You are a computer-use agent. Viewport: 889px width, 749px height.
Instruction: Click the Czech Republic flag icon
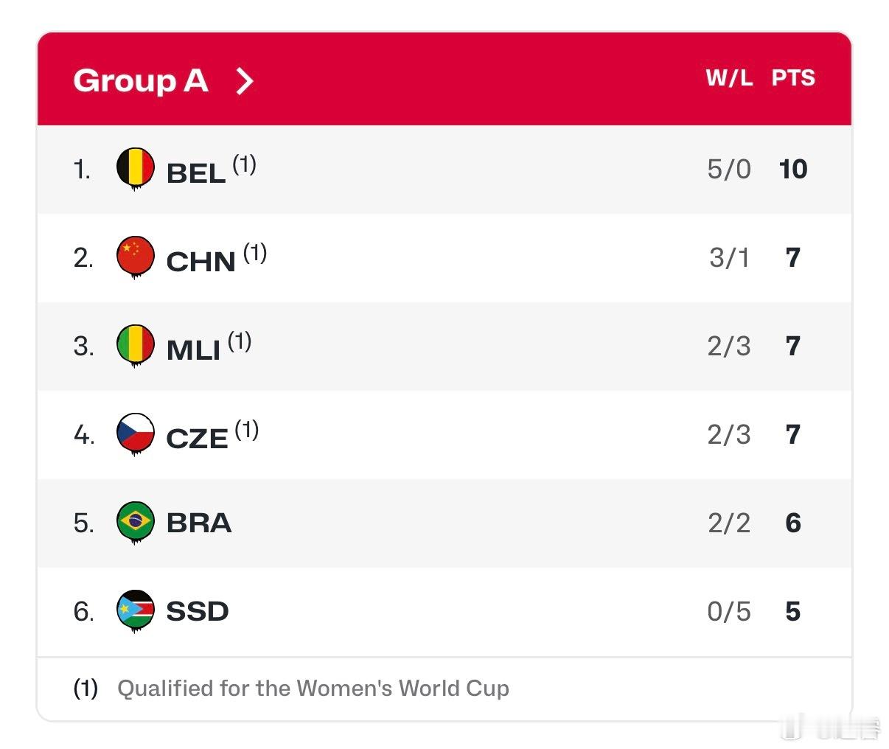136,433
